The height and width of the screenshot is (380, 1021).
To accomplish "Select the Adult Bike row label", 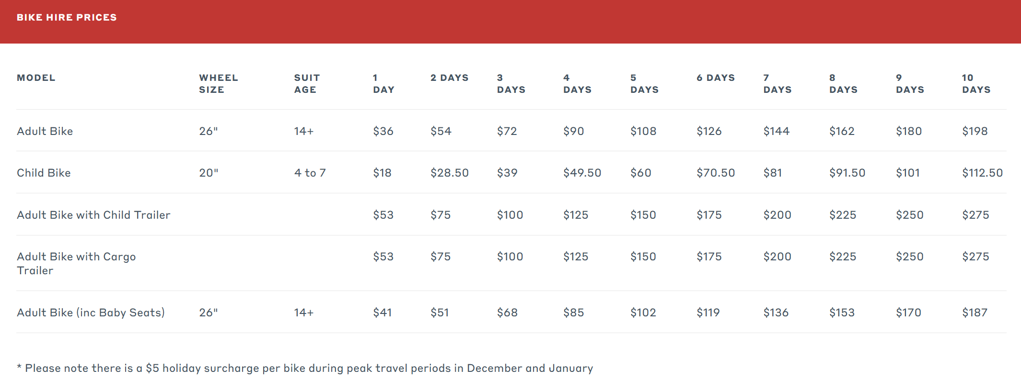I will [x=45, y=131].
